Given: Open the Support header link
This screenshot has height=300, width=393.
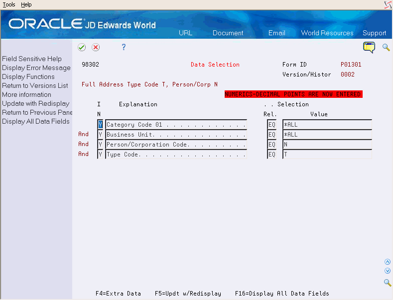Looking at the screenshot, I should [x=374, y=33].
